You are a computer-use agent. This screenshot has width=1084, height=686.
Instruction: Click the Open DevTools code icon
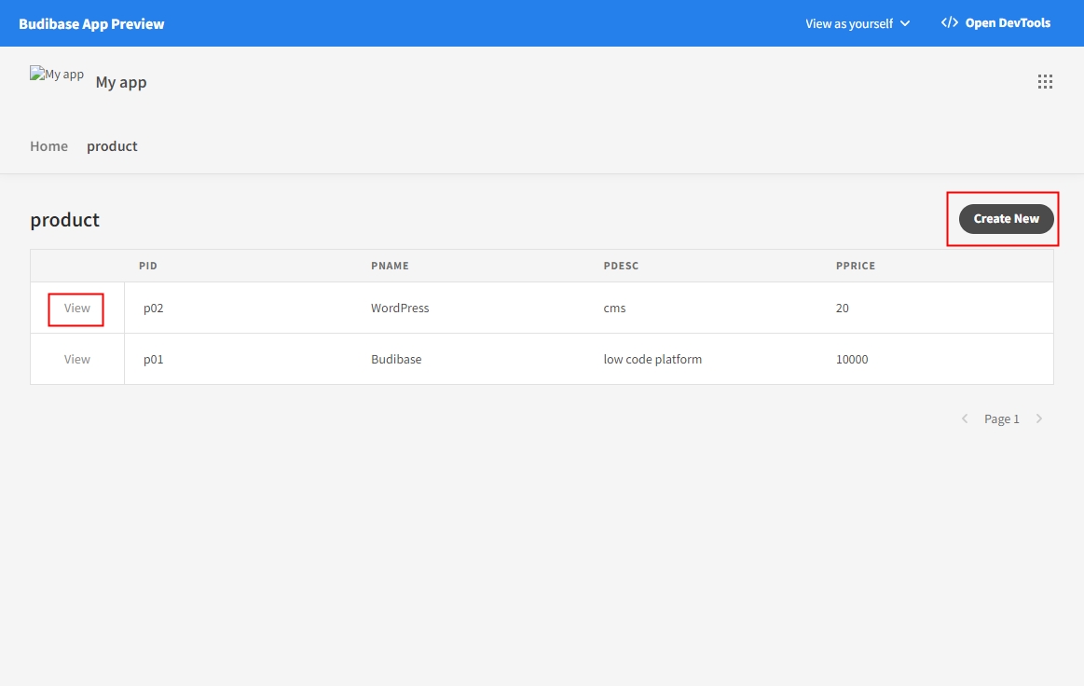[949, 23]
